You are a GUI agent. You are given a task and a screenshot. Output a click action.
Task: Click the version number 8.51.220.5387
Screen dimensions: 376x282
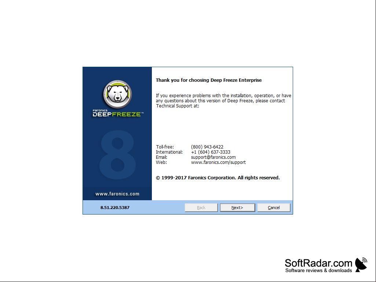(115, 208)
